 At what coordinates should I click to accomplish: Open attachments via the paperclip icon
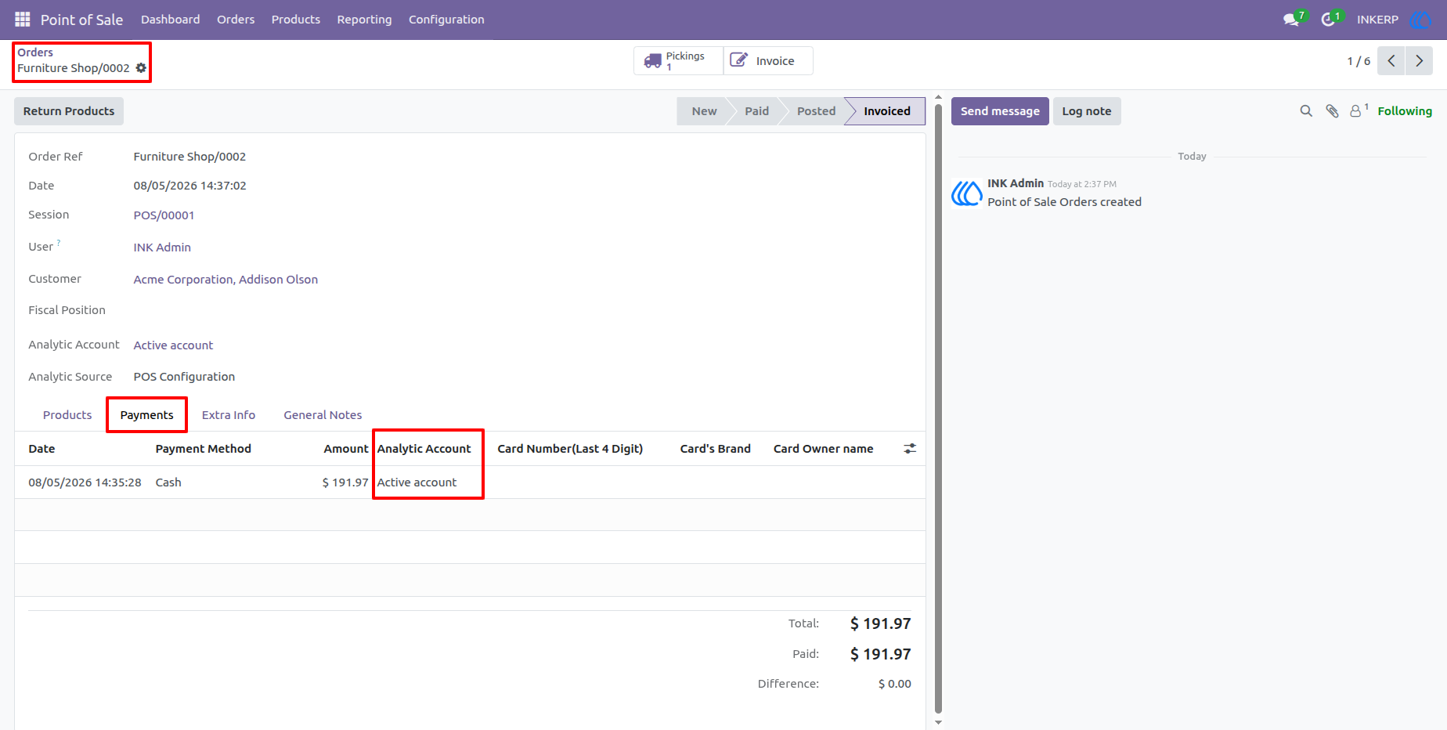1332,111
